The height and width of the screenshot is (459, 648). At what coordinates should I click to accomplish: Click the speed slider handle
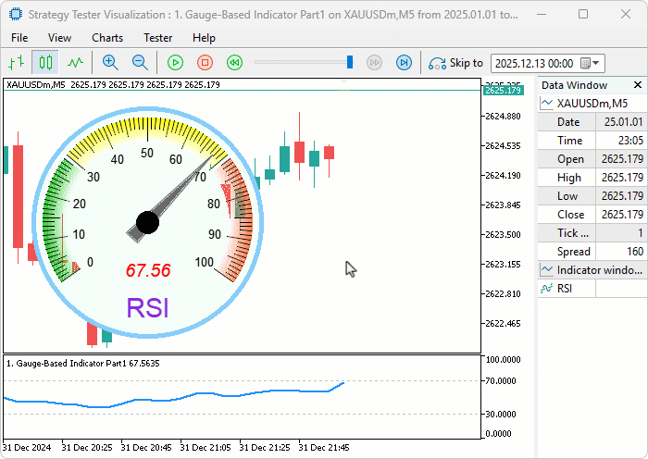pyautogui.click(x=350, y=62)
